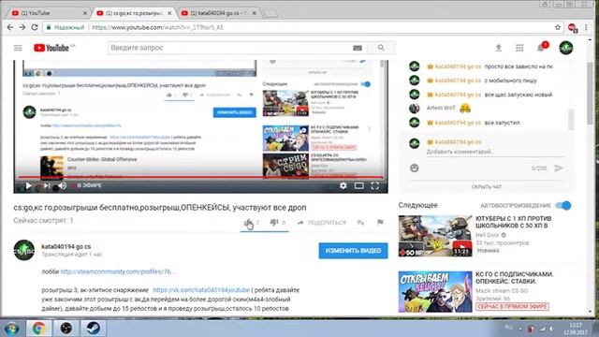Image resolution: width=599 pixels, height=337 pixels.
Task: Toggle the АВТОВОСПРОИЗВЕДЕНИЕ autoplay switch
Action: [x=563, y=206]
